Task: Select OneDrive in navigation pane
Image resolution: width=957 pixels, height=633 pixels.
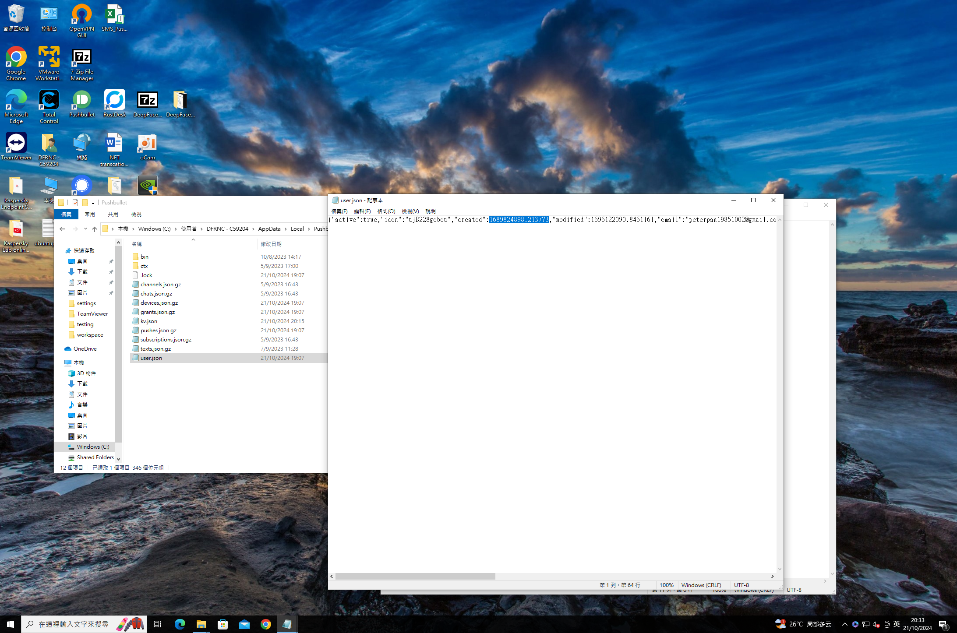Action: [x=85, y=349]
